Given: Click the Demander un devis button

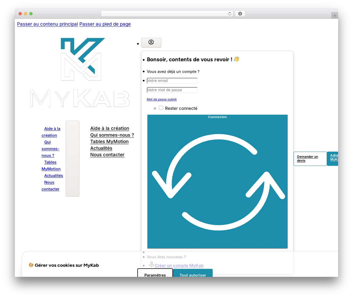Looking at the screenshot, I should coord(310,159).
